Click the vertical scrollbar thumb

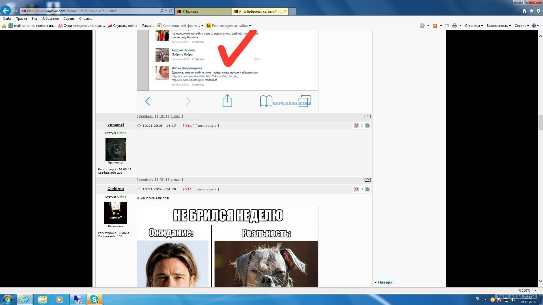(x=540, y=123)
